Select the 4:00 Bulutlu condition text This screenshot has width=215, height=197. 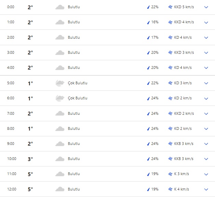74,68
